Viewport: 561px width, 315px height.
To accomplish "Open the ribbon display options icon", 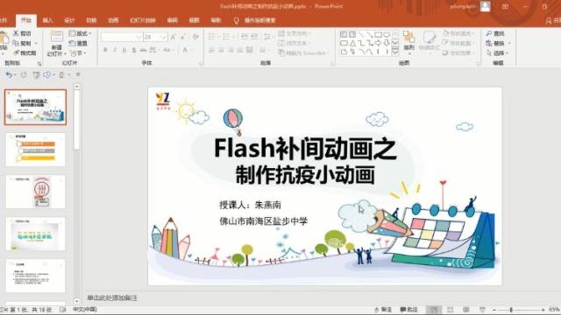I will click(505, 6).
